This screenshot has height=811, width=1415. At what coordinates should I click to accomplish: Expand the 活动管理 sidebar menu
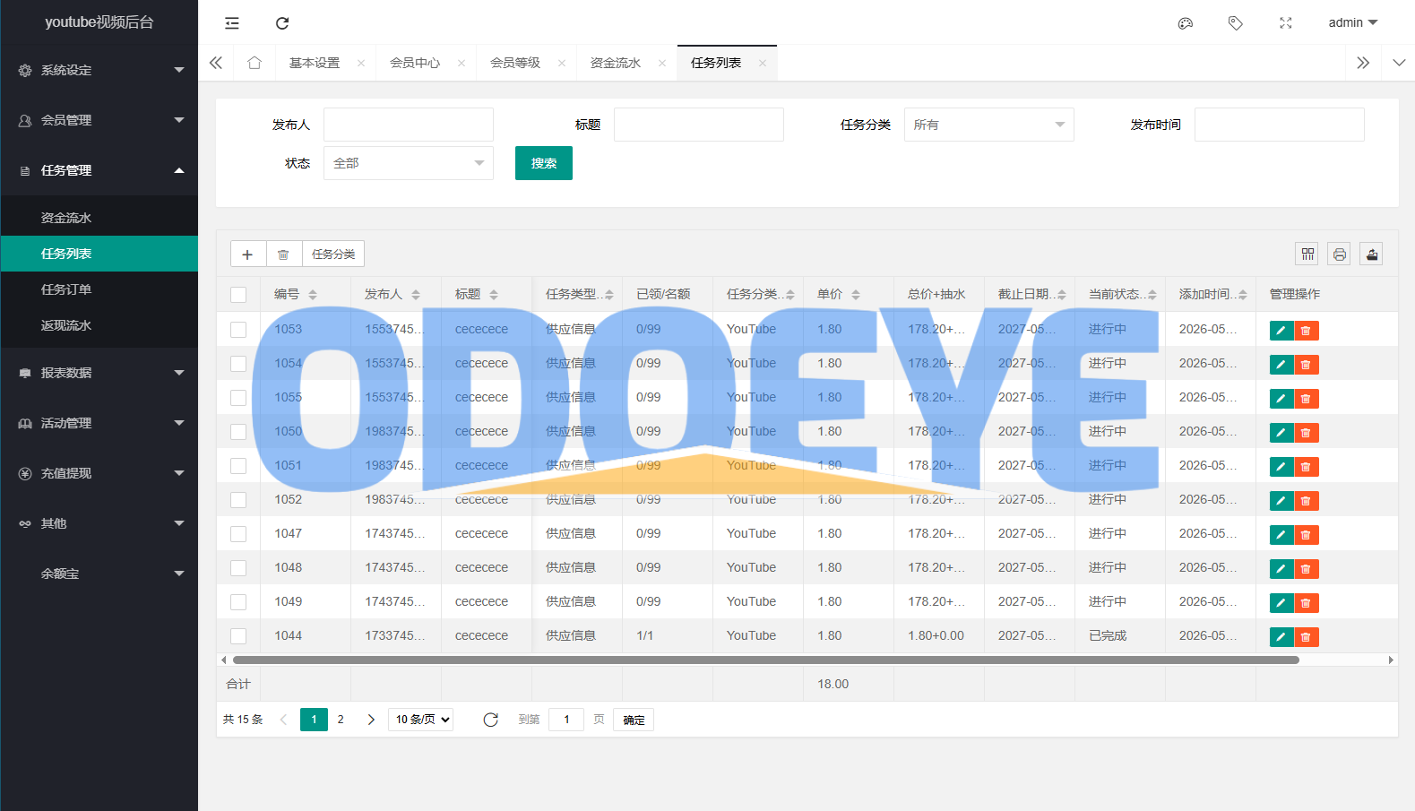[x=99, y=423]
